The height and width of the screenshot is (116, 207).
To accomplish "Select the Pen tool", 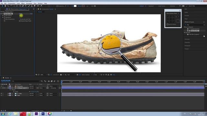I will pyautogui.click(x=23, y=6).
